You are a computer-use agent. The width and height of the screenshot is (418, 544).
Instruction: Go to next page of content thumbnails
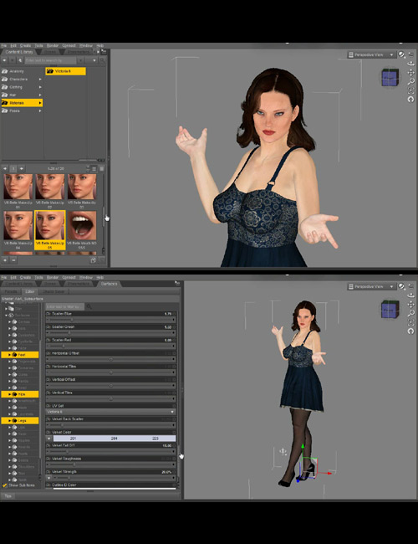click(22, 168)
